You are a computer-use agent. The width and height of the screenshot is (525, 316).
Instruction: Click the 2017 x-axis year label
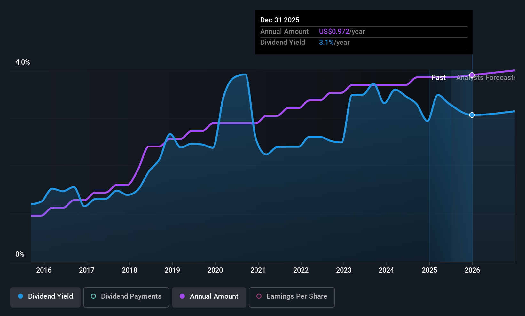(x=87, y=270)
